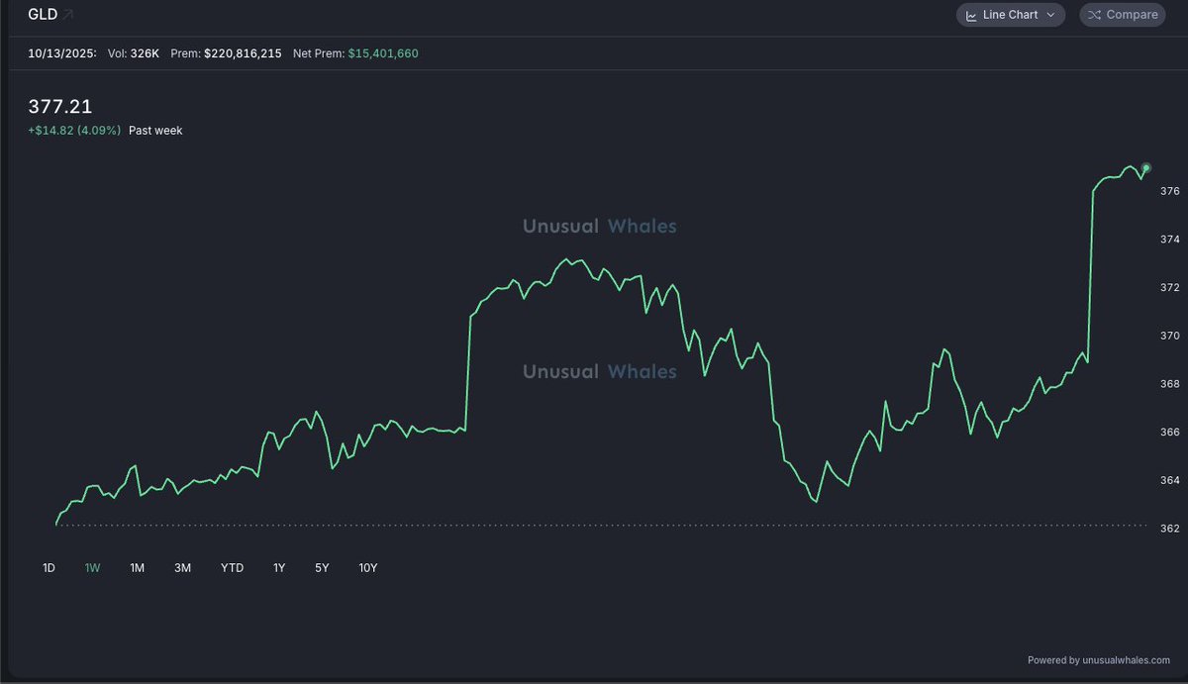
Task: Click the GLD ticker title
Action: [43, 15]
